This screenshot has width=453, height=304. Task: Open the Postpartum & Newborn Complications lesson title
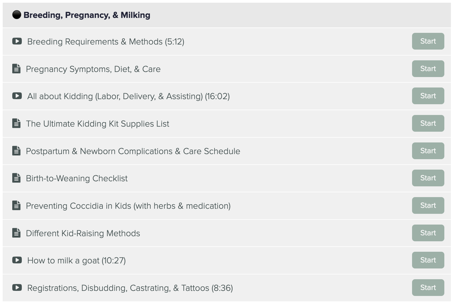coord(133,151)
